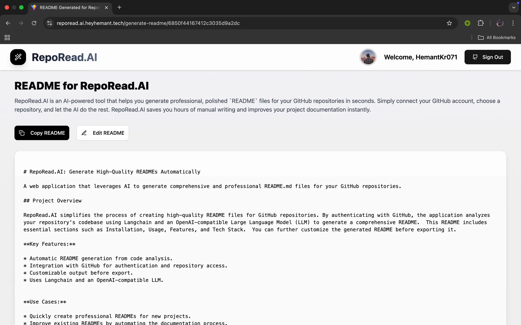Sign out with the Sign Out button
This screenshot has width=521, height=325.
487,57
